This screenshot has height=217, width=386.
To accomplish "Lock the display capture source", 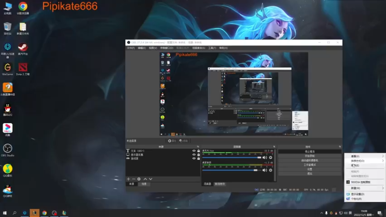I will (198, 155).
